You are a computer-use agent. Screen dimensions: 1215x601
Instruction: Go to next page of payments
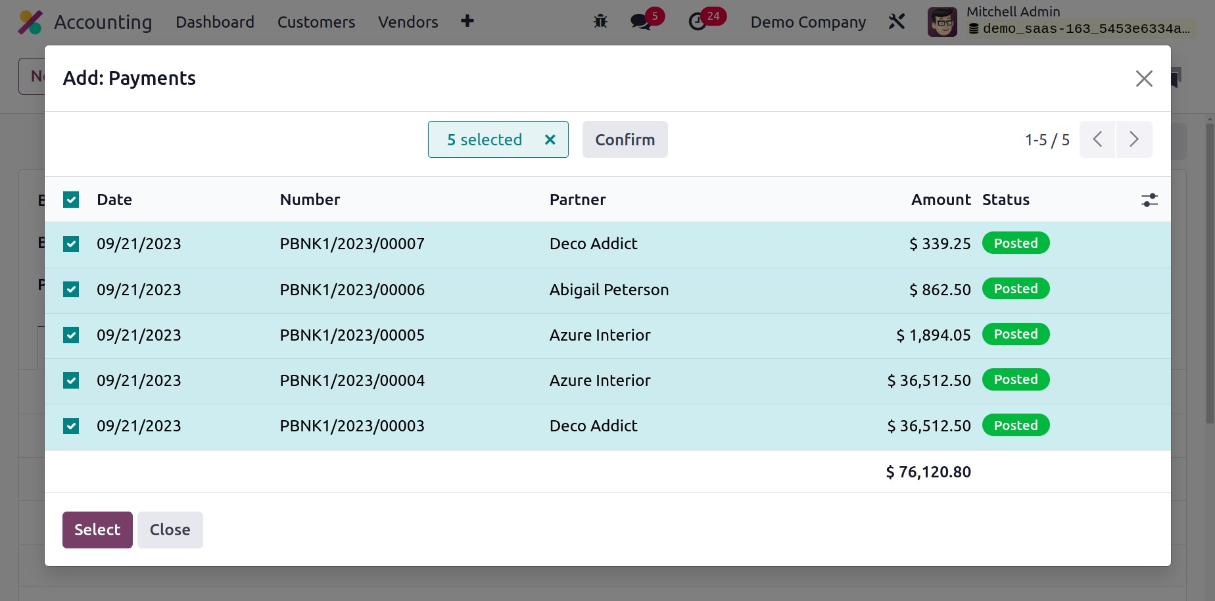click(1133, 139)
